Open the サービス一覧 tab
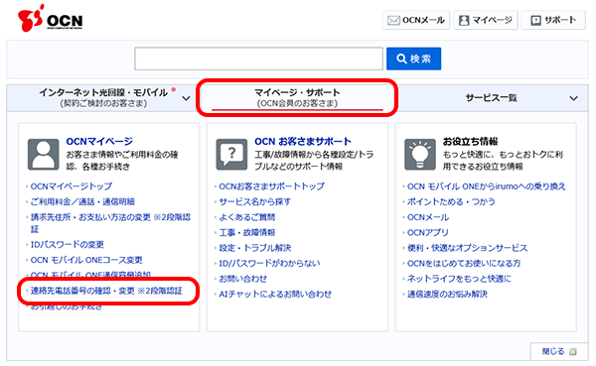Screen dimensions: 596x366 (491, 97)
